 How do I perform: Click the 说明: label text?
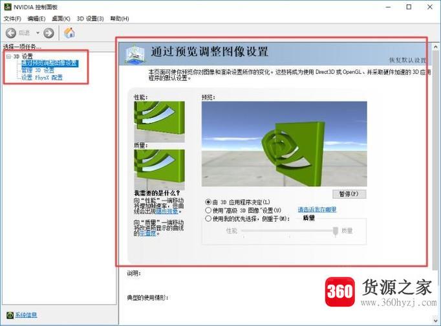pos(134,273)
